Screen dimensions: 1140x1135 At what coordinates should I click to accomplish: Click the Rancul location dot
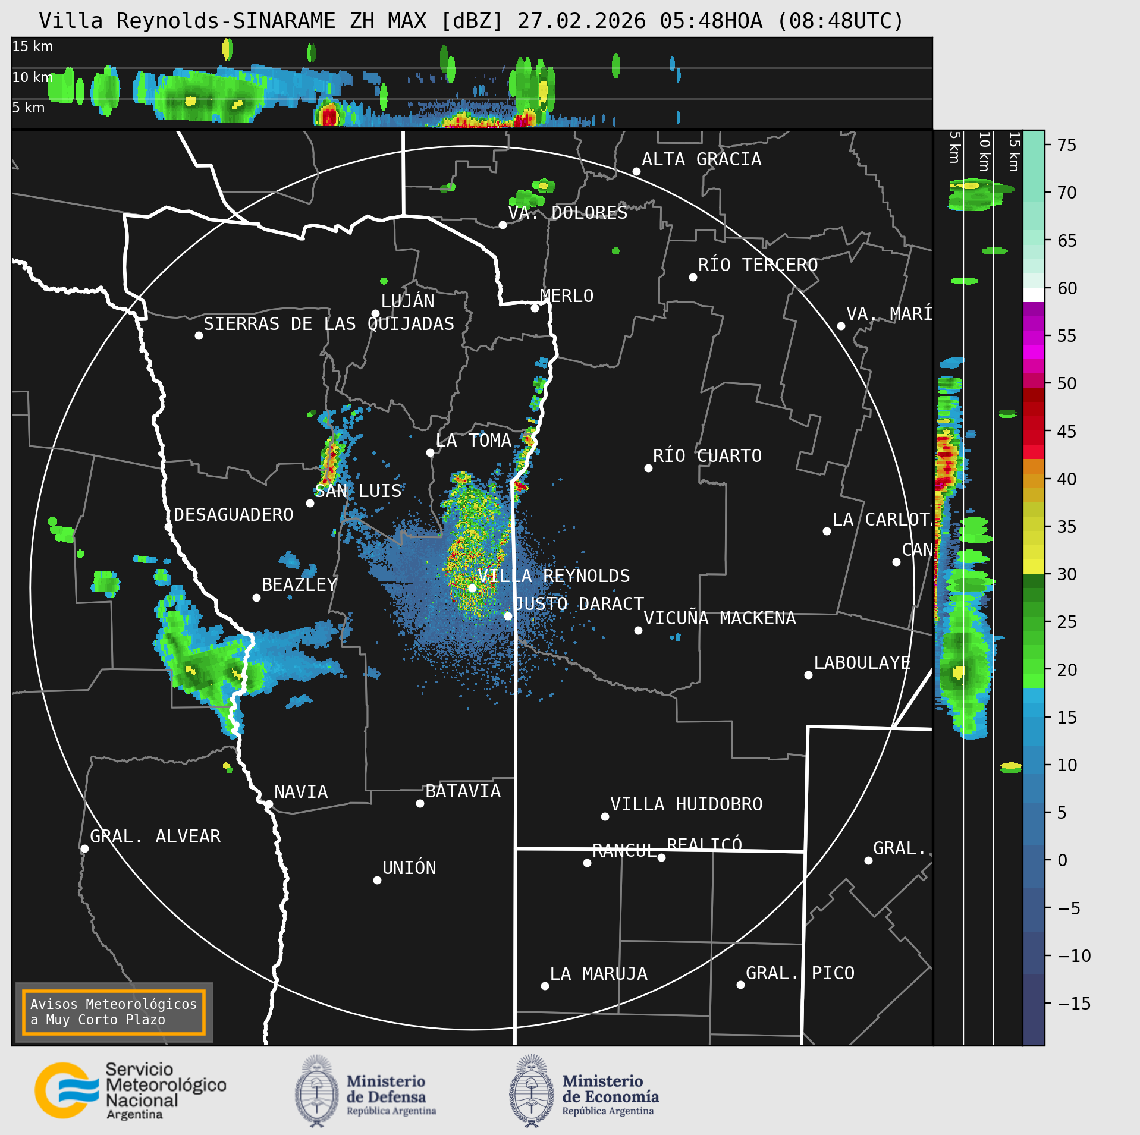(x=587, y=863)
